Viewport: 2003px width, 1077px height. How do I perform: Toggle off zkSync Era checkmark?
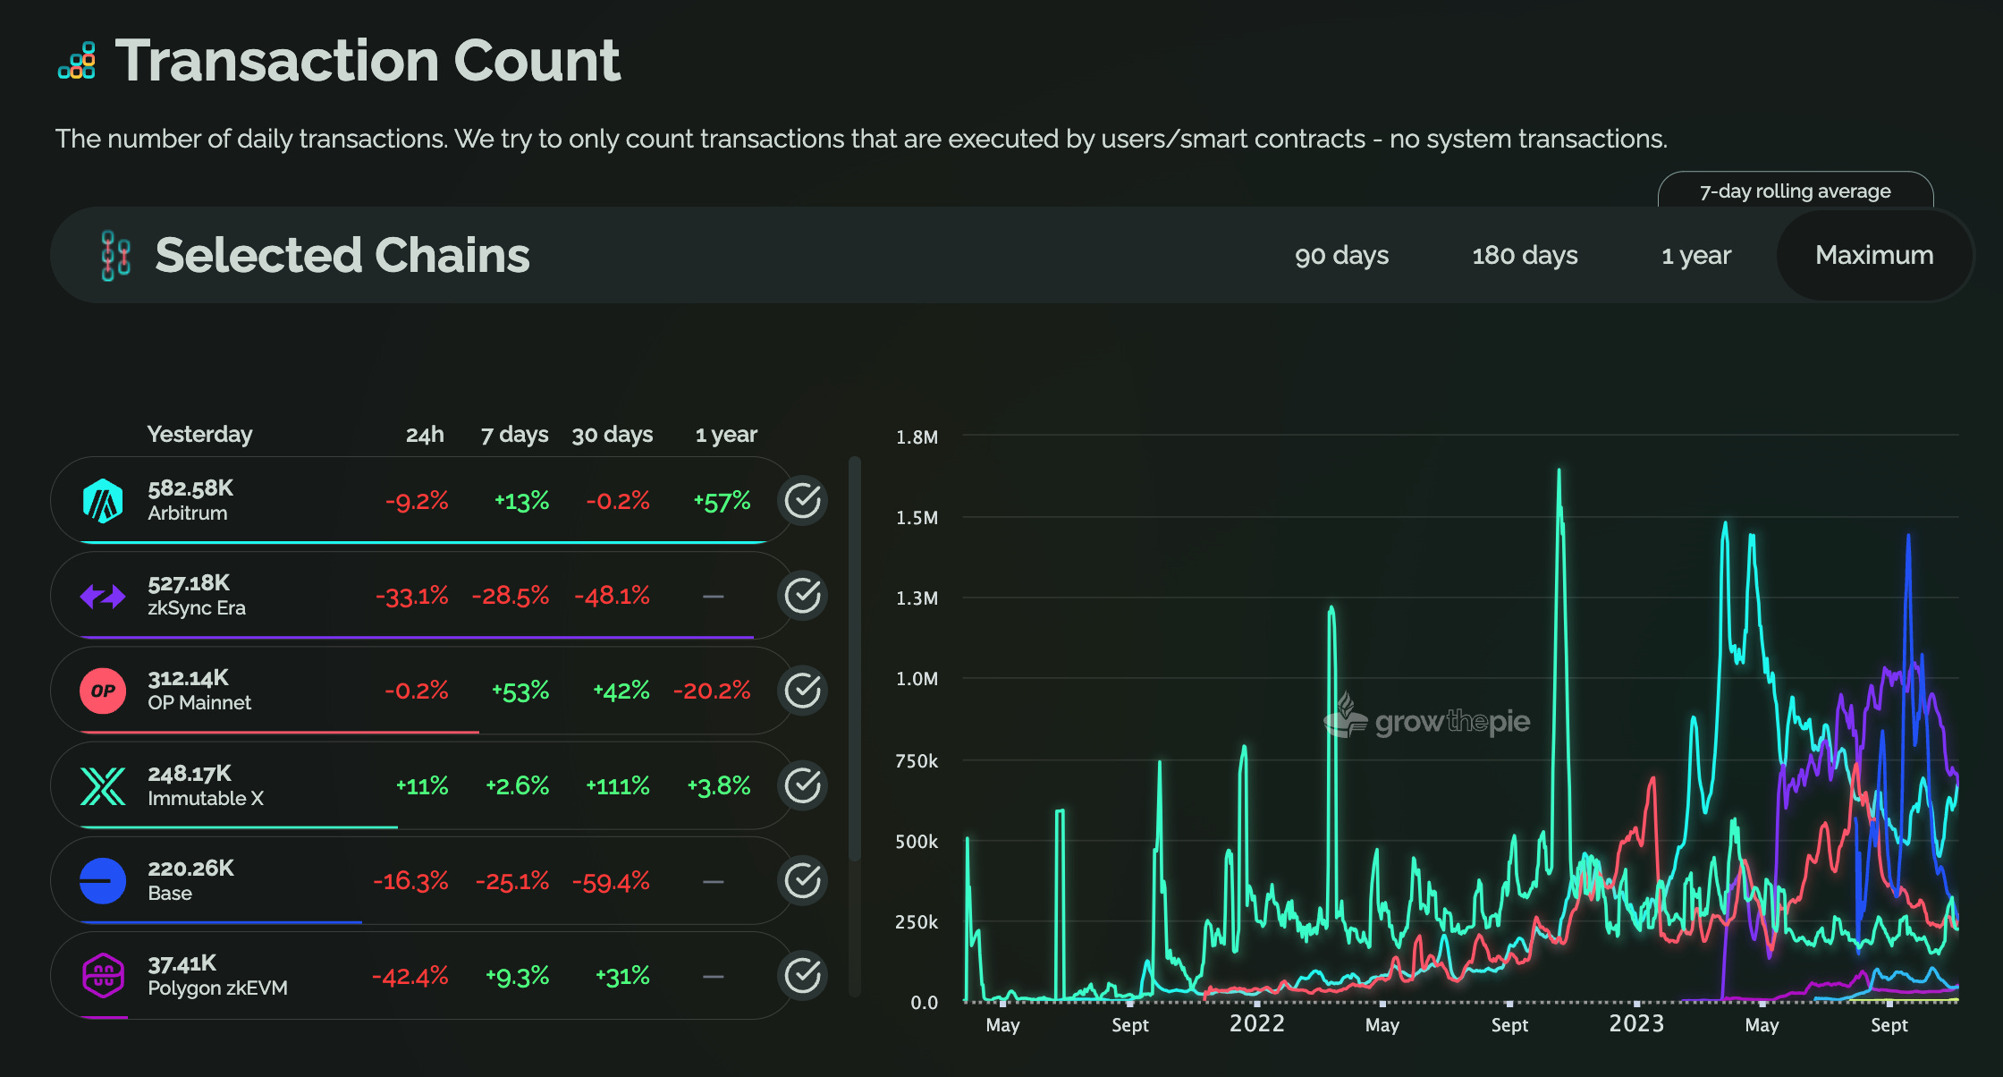pos(802,596)
